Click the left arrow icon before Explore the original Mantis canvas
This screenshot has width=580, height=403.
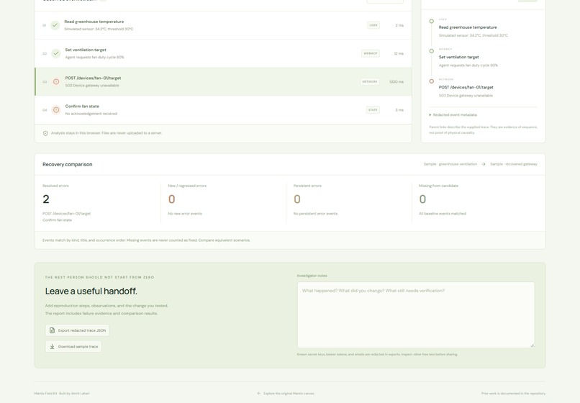[x=259, y=394]
